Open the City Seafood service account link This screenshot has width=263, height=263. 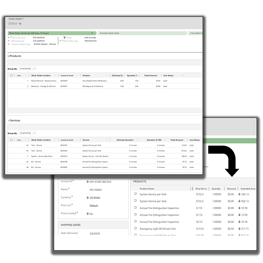39,37
